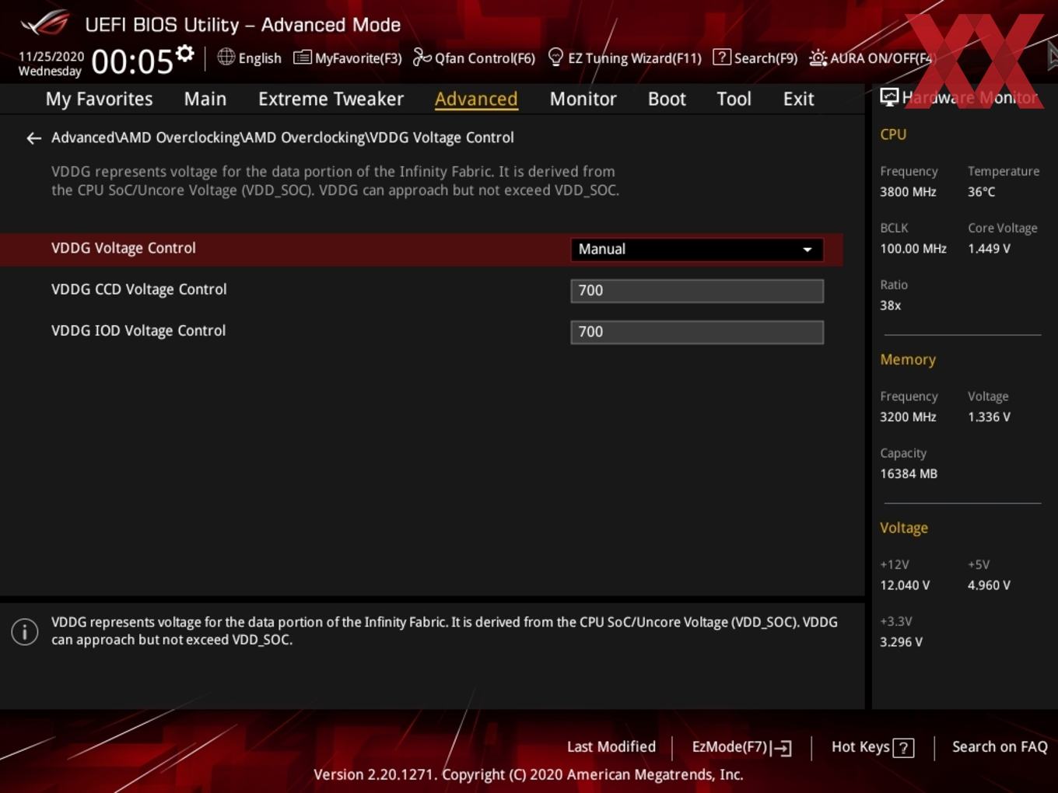The image size is (1058, 793).
Task: Click the Version 2.20.1271 copyright text
Action: pos(528,774)
